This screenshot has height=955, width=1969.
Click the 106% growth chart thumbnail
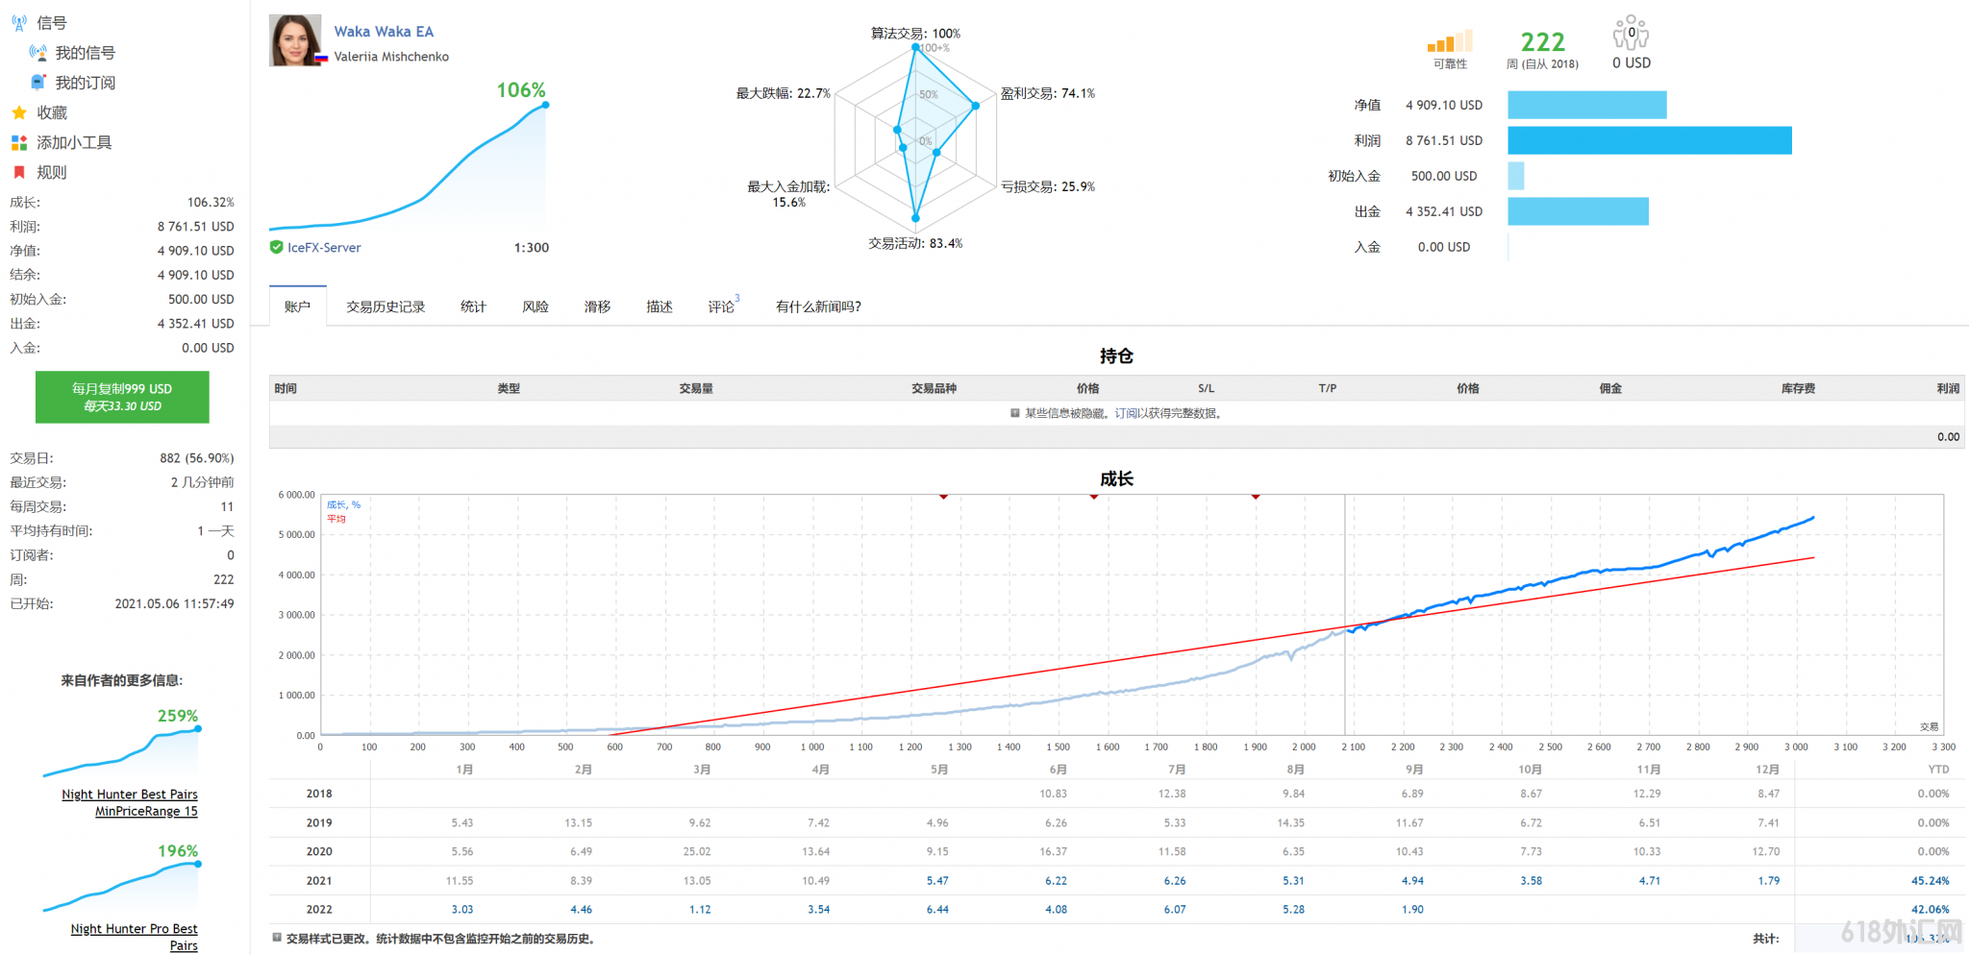[x=408, y=165]
